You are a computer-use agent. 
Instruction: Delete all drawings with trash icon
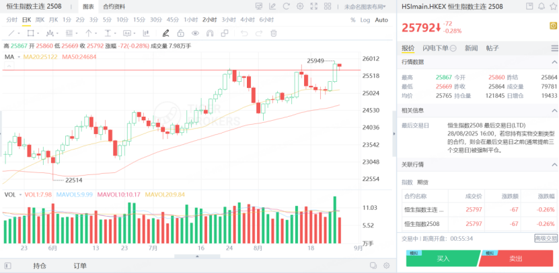pyautogui.click(x=273, y=34)
